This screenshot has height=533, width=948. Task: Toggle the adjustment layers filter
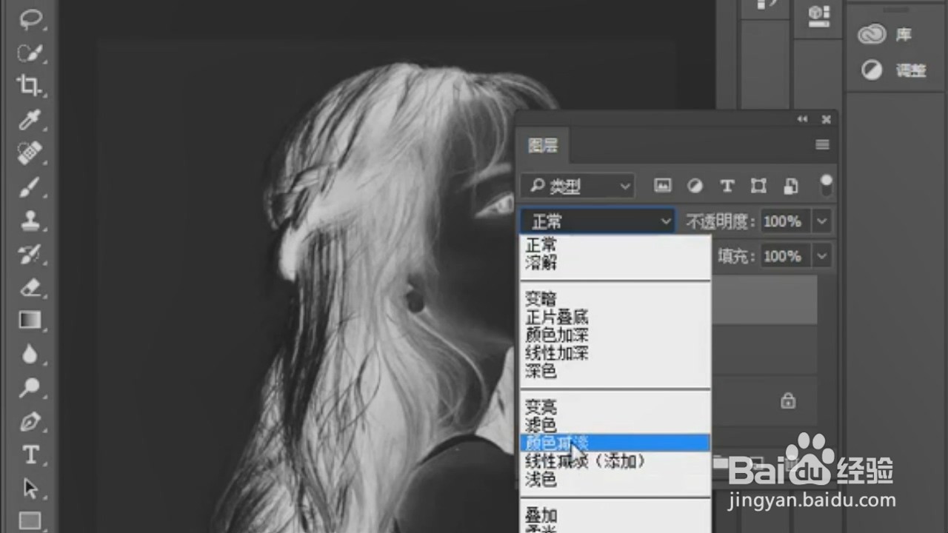(694, 186)
